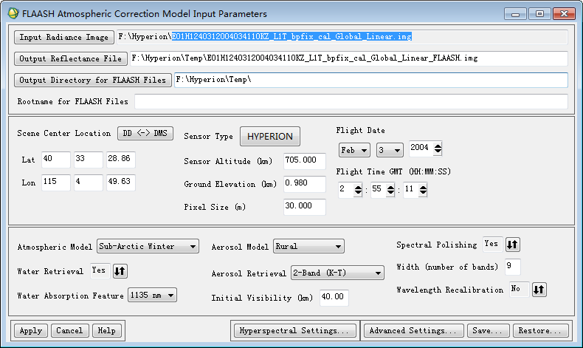Click the flight seconds stepper arrows
This screenshot has height=348, width=583.
click(x=423, y=190)
